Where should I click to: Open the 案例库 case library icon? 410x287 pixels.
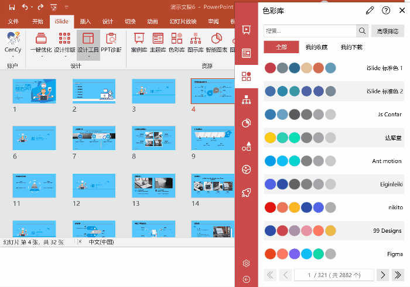[x=139, y=43]
